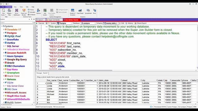
Task: Switch to the Home ribbon tab
Action: tap(9, 7)
